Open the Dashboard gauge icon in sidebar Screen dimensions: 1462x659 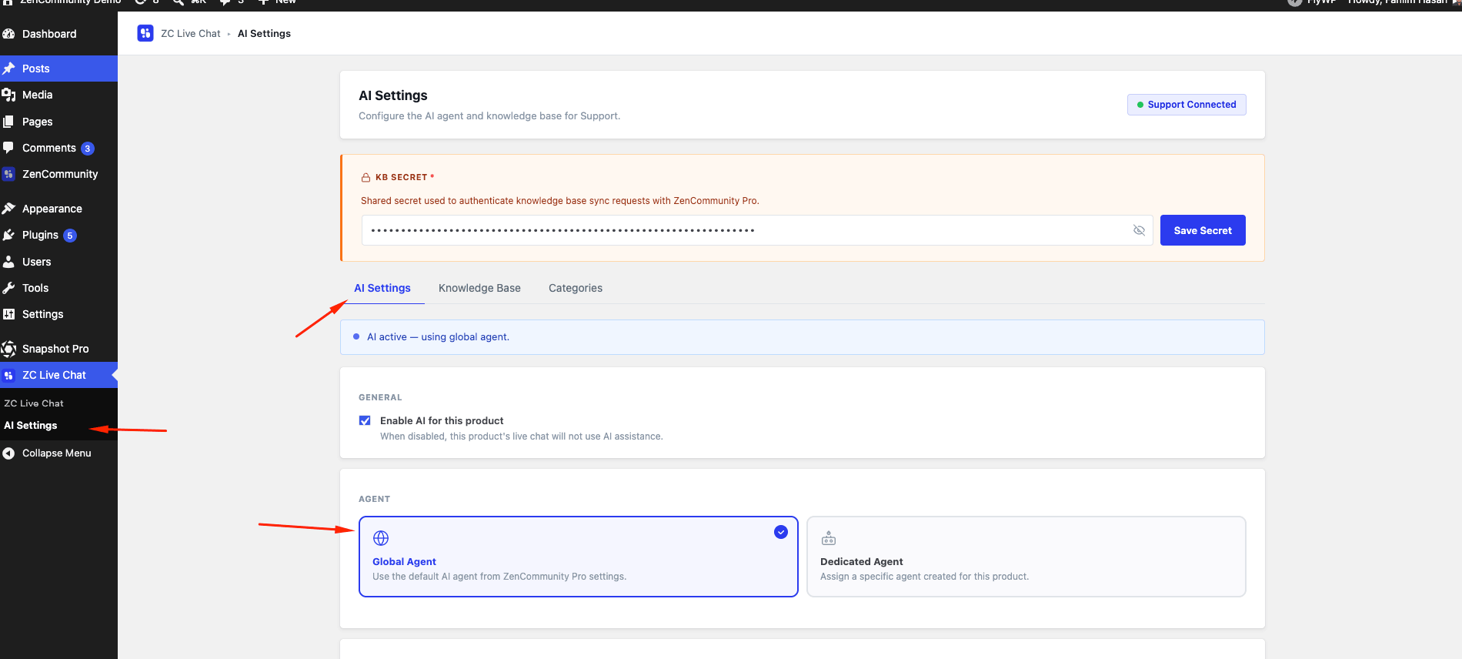tap(9, 34)
